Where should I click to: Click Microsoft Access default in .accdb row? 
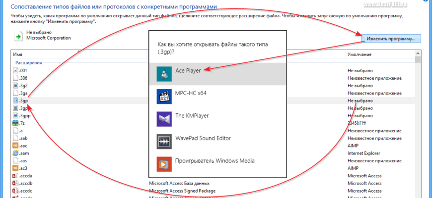point(364,183)
